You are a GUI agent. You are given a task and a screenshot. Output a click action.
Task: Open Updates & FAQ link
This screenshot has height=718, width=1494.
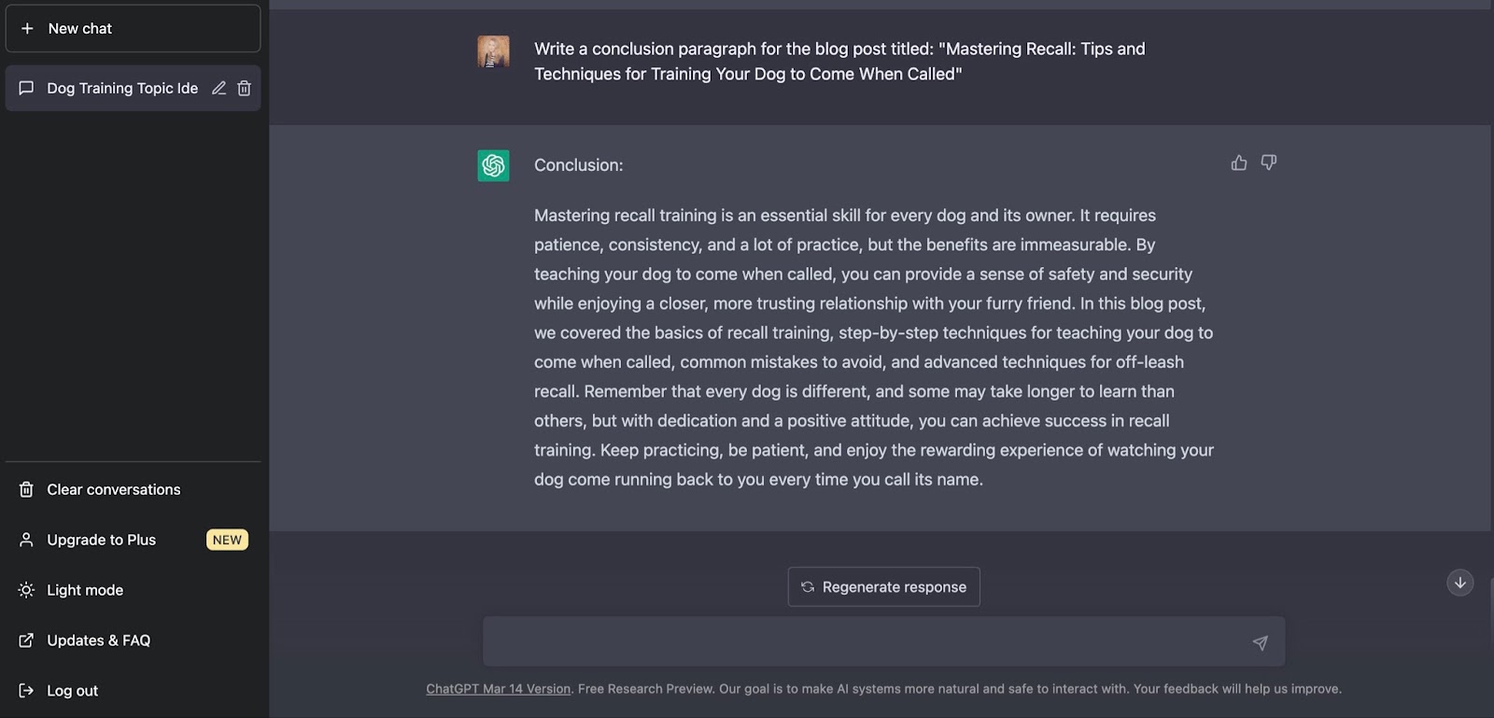point(133,641)
